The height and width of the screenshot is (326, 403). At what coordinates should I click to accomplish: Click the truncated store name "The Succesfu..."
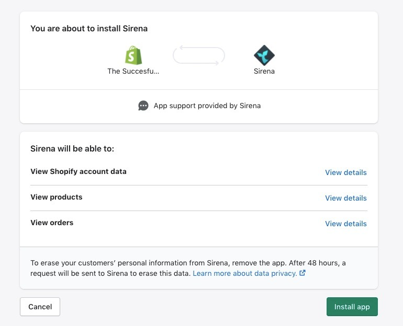133,71
